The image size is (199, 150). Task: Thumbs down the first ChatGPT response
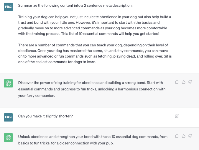click(190, 82)
